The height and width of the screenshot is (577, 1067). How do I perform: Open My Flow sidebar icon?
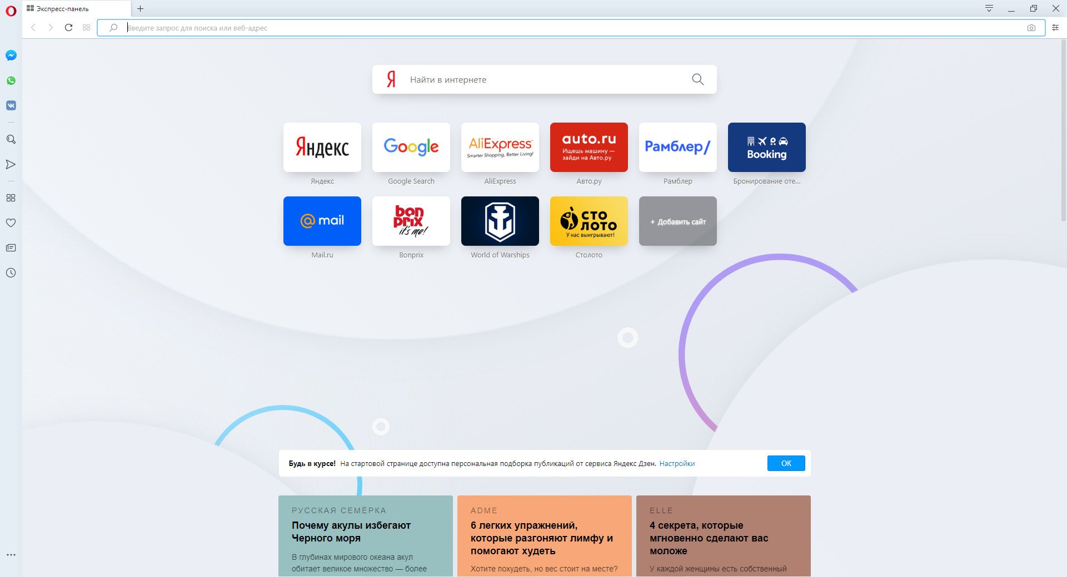(11, 164)
